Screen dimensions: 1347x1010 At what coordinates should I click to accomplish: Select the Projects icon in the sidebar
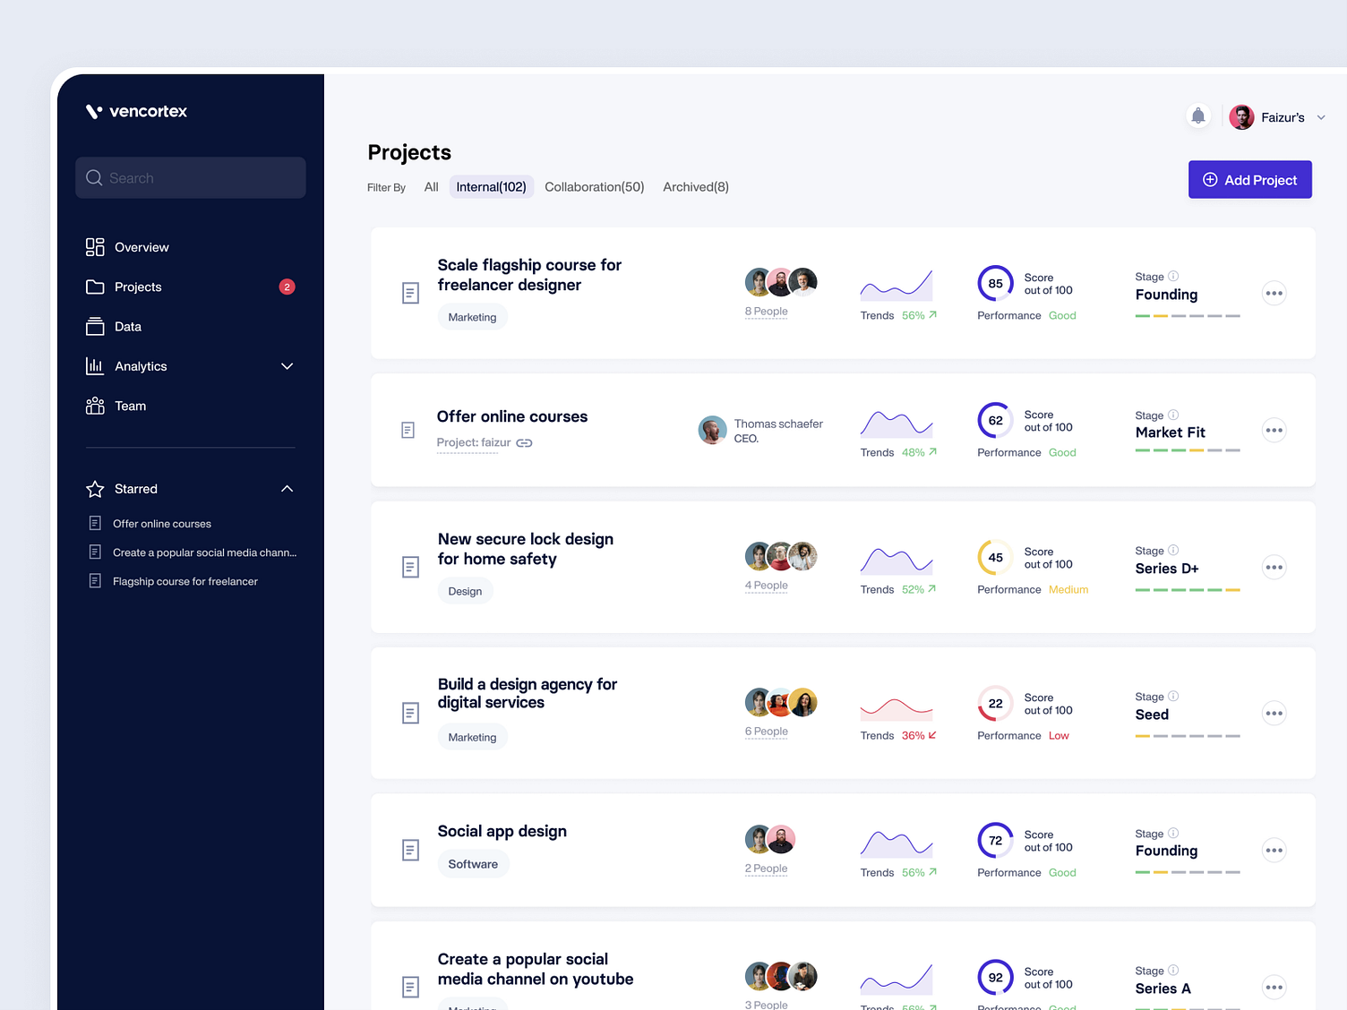point(95,287)
